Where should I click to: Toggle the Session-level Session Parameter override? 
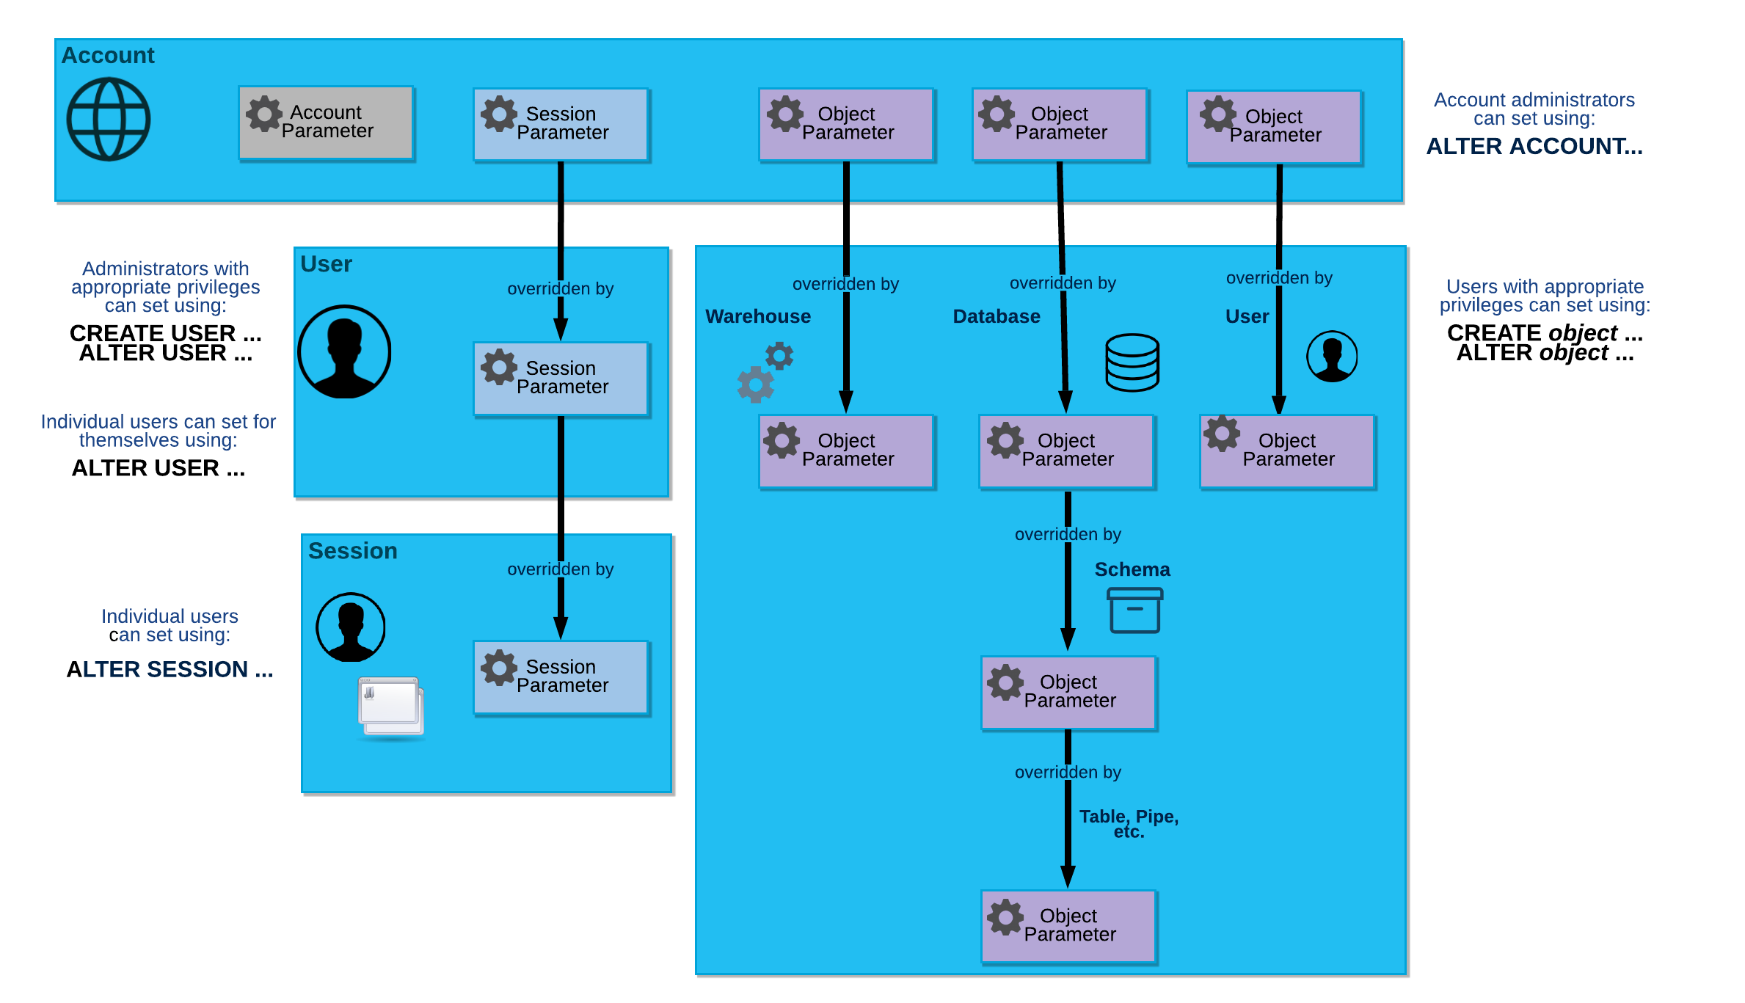pyautogui.click(x=558, y=674)
